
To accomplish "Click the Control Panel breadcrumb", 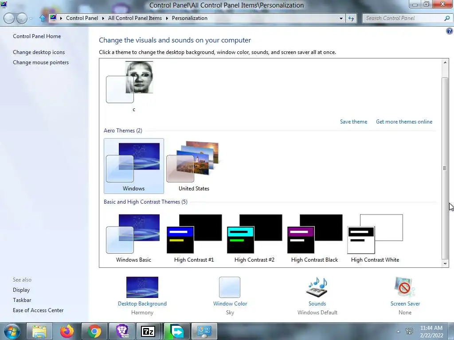I will (x=82, y=18).
